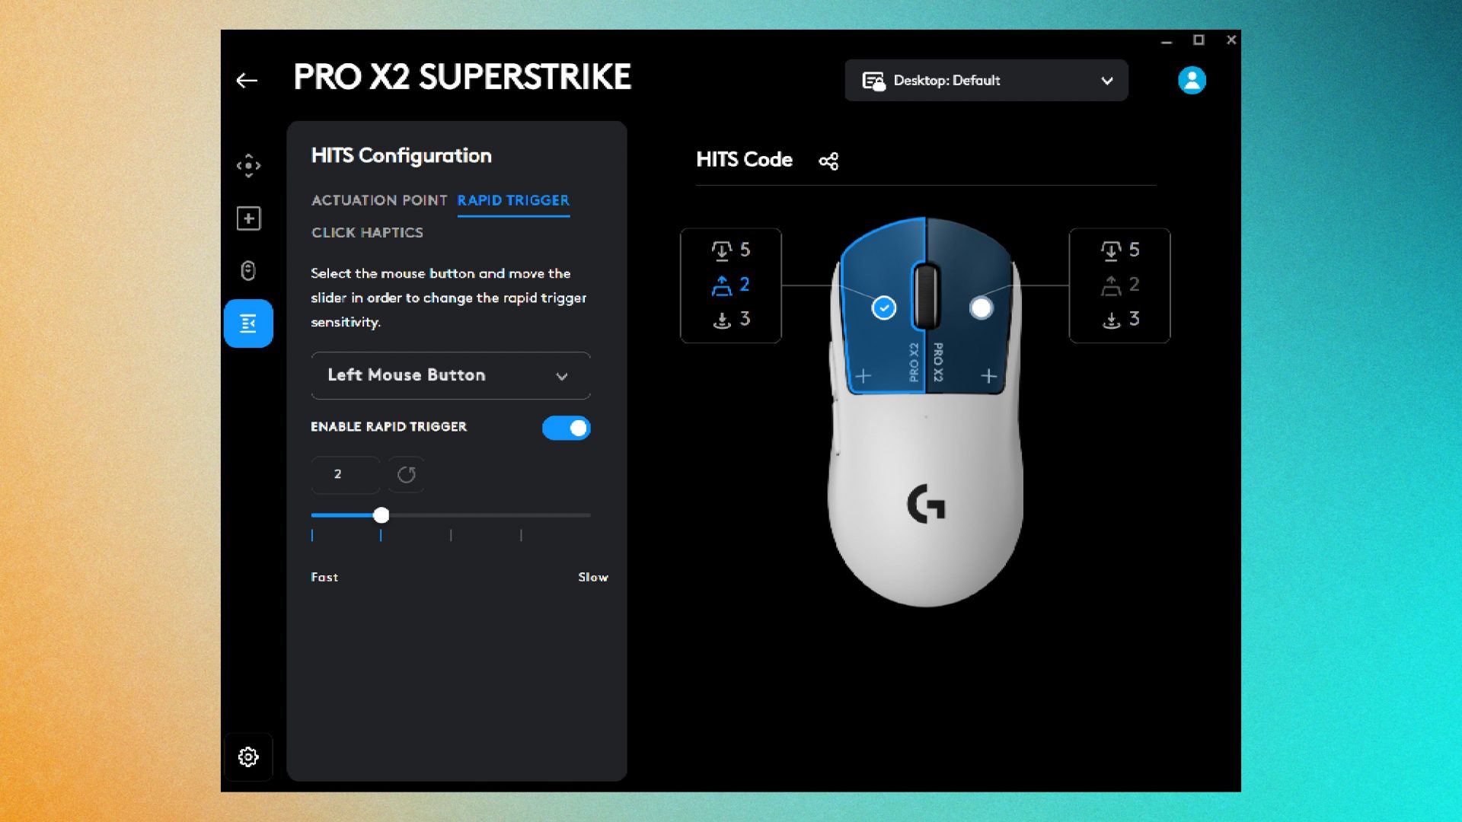Click the Rapid Trigger tab label
Viewport: 1462px width, 822px height.
coord(512,200)
